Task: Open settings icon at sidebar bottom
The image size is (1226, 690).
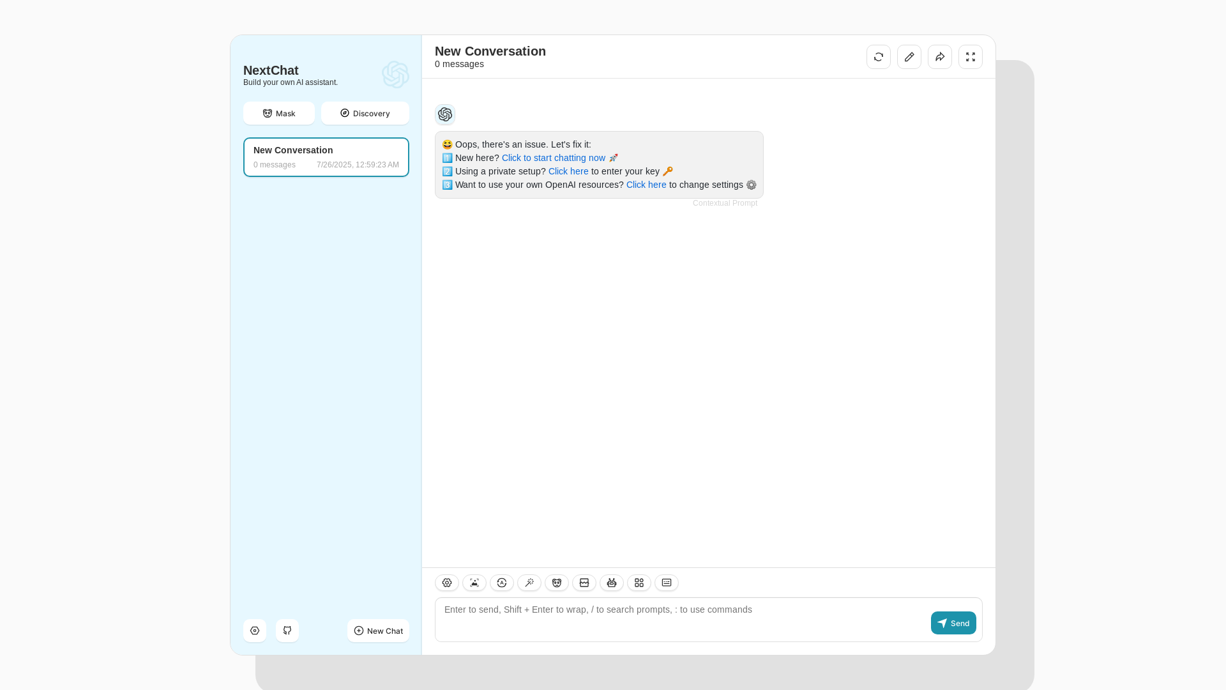Action: 255,631
